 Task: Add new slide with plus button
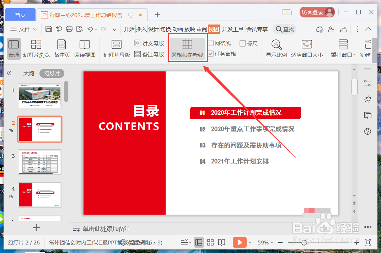tap(36, 228)
